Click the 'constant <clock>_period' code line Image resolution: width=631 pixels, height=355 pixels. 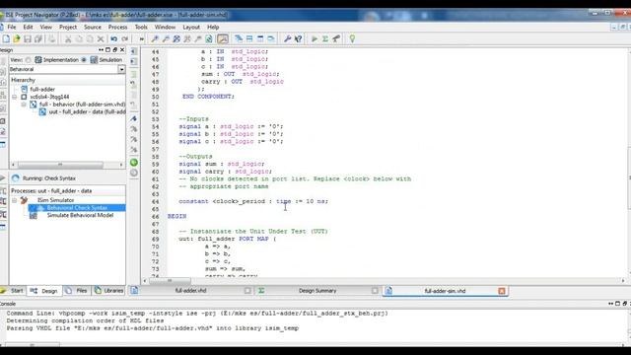pyautogui.click(x=253, y=201)
